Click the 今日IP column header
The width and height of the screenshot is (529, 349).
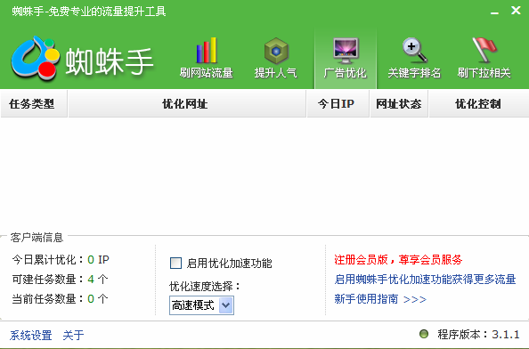pos(338,104)
